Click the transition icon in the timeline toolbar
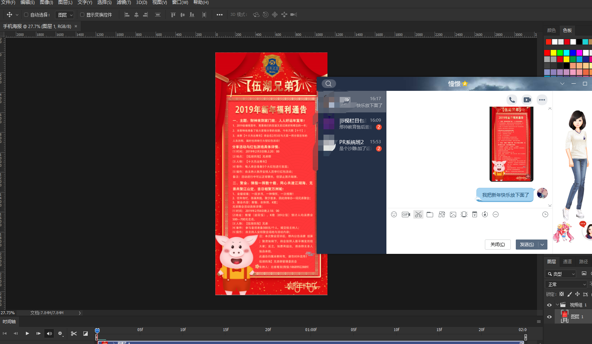The image size is (592, 344). [86, 333]
